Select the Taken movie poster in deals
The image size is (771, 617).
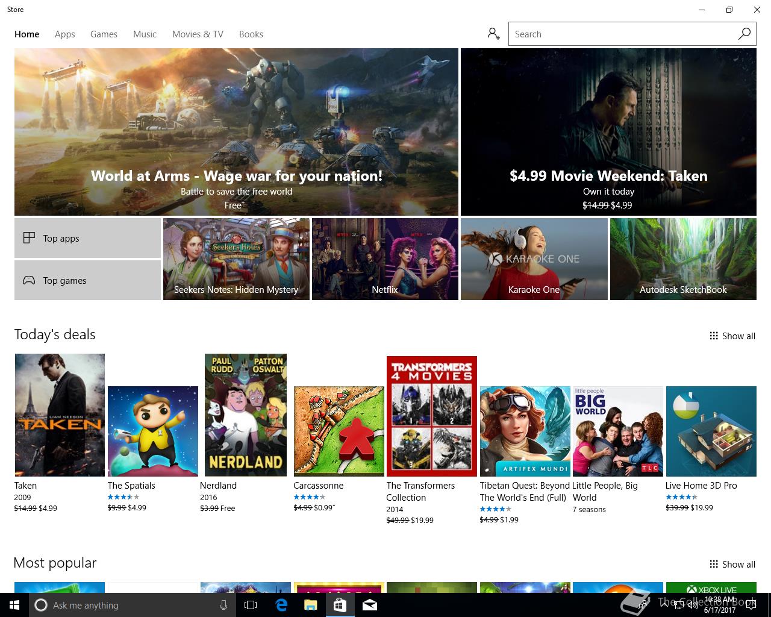tap(60, 415)
